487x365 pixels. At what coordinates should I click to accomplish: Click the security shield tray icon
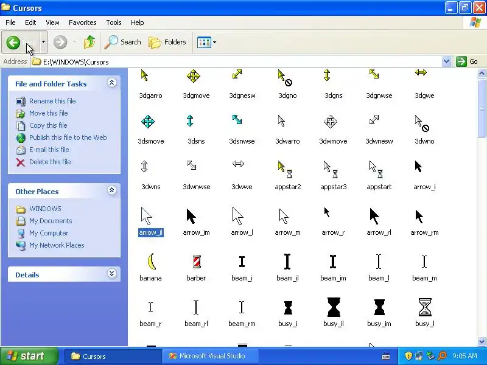[x=408, y=356]
